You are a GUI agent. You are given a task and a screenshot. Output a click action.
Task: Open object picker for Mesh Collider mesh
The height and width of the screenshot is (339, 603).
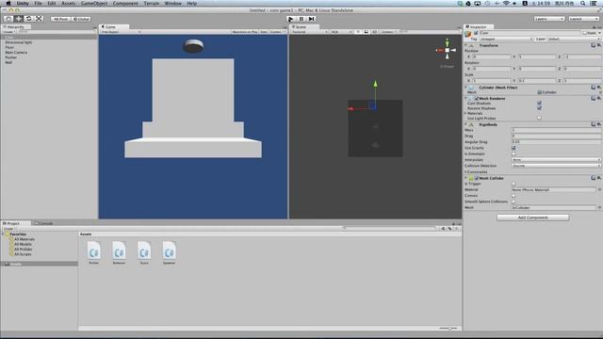pos(599,207)
